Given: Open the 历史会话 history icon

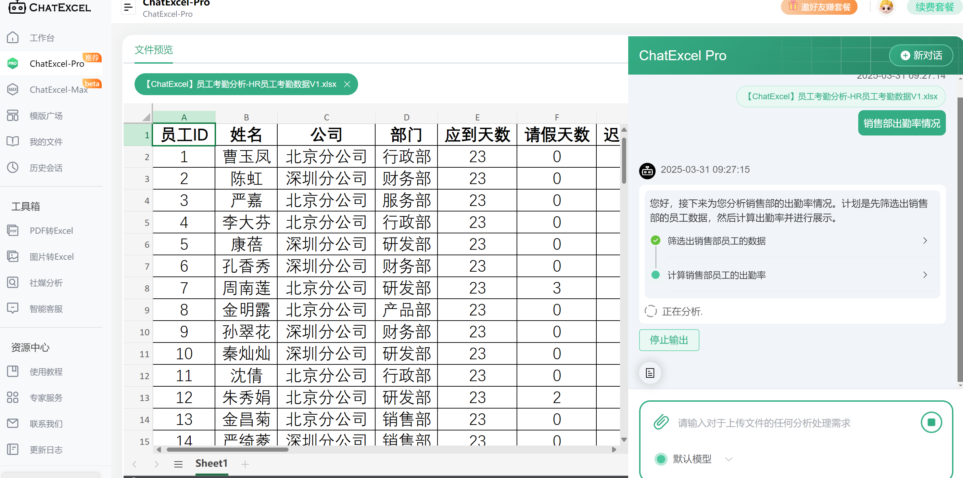Looking at the screenshot, I should click(13, 167).
